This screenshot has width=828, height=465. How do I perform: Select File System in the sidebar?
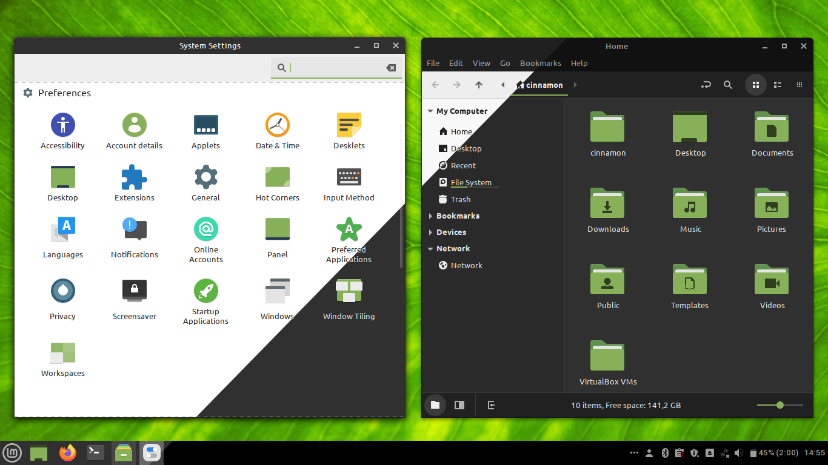(x=466, y=182)
